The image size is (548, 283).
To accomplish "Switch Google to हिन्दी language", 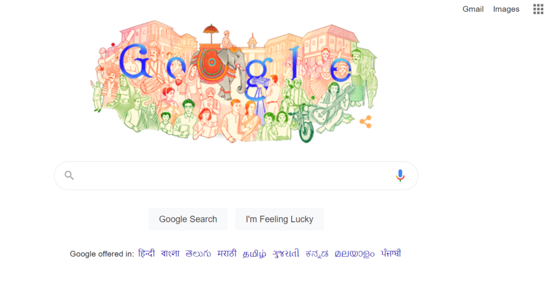I will pos(147,253).
